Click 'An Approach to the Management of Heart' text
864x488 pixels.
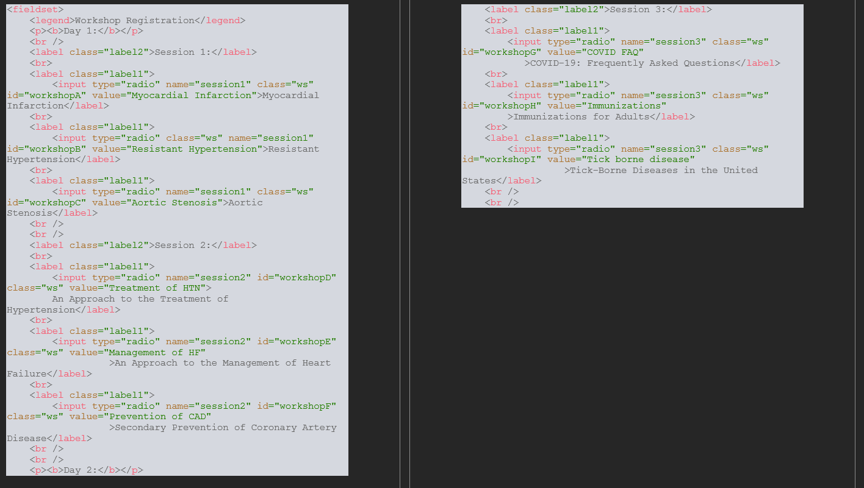coord(223,363)
